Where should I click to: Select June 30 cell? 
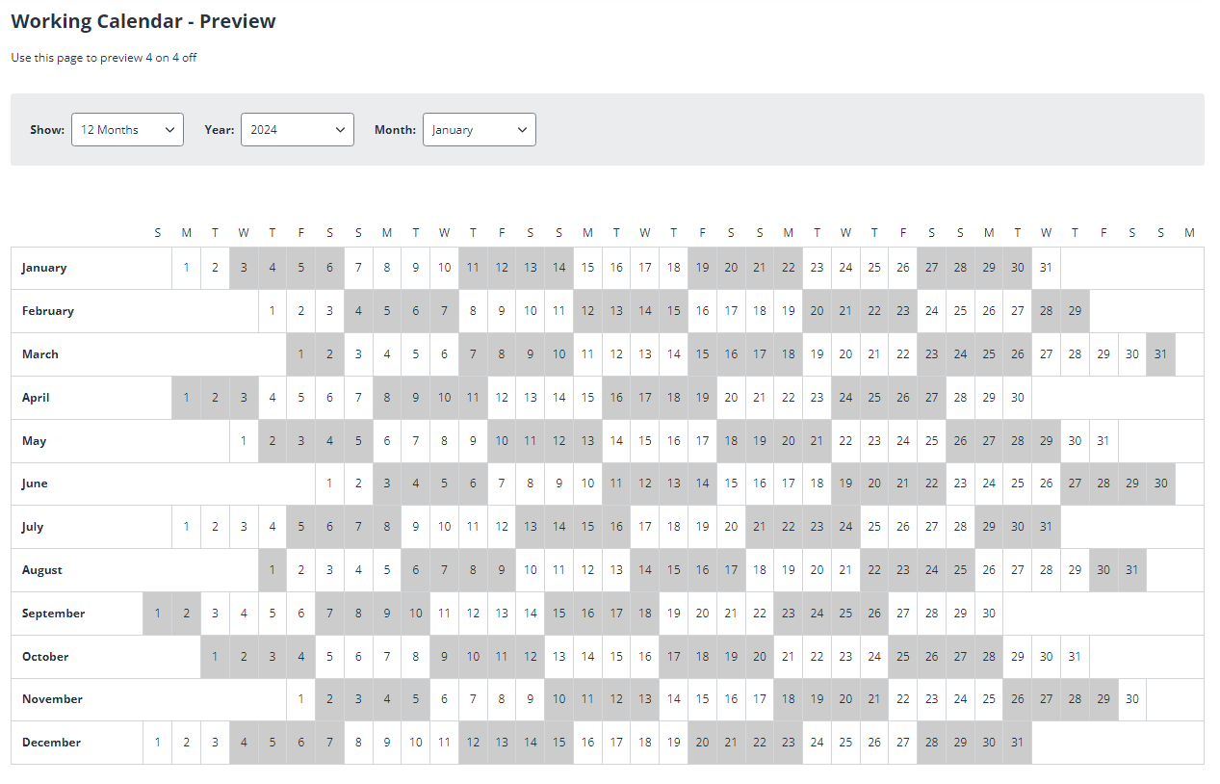[1160, 483]
